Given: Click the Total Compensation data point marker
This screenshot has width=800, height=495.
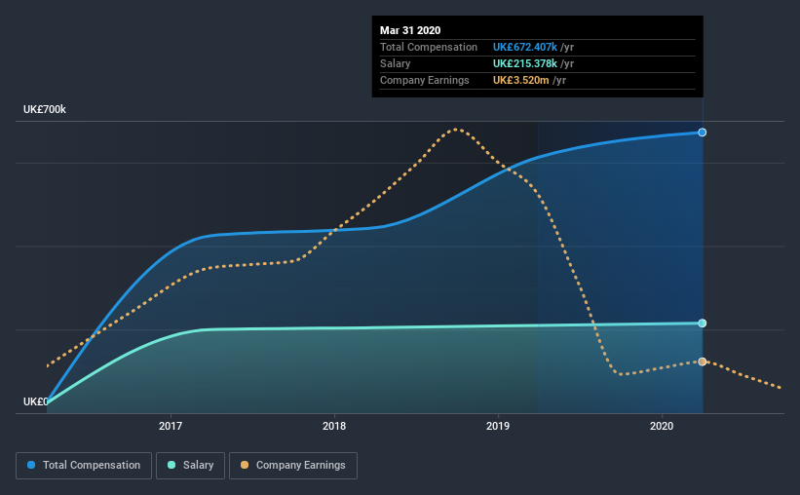Looking at the screenshot, I should (x=702, y=133).
